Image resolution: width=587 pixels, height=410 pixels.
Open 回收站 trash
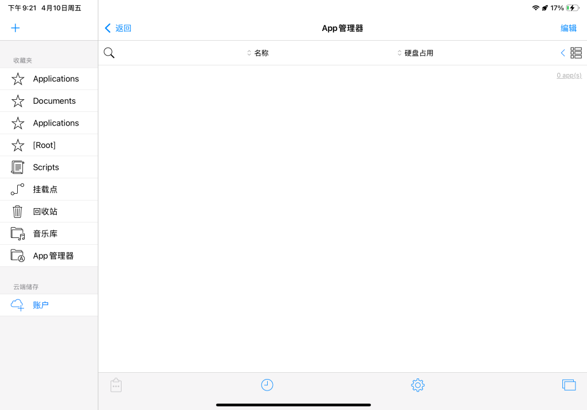[49, 212]
